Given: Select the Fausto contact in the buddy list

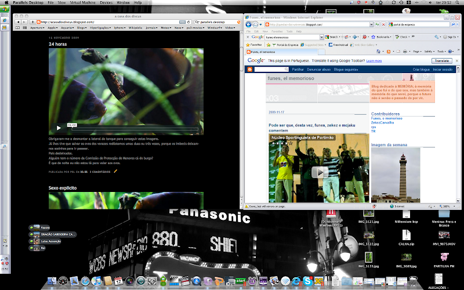Looking at the screenshot, I should click(39, 227).
